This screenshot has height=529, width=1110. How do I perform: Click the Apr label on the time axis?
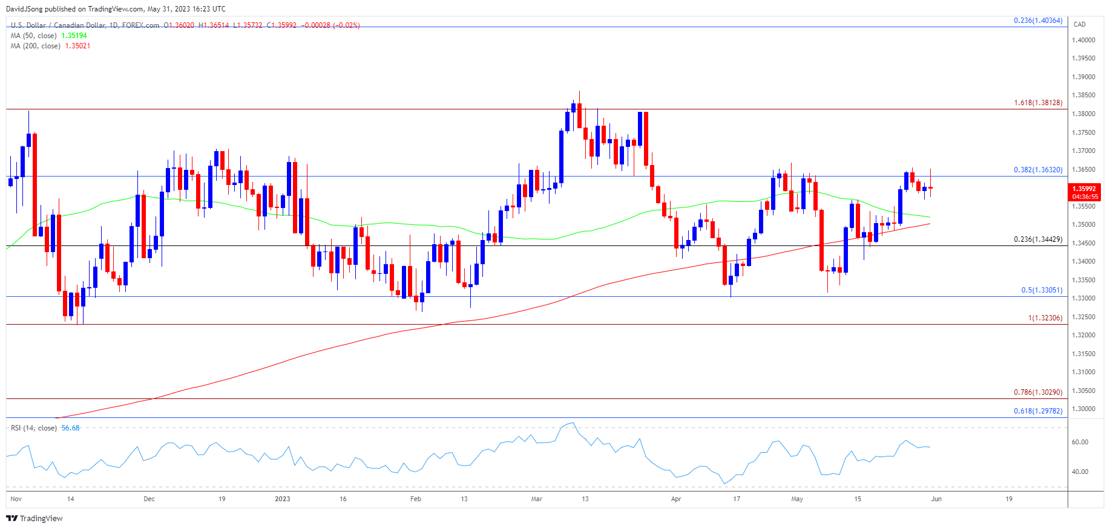[676, 499]
